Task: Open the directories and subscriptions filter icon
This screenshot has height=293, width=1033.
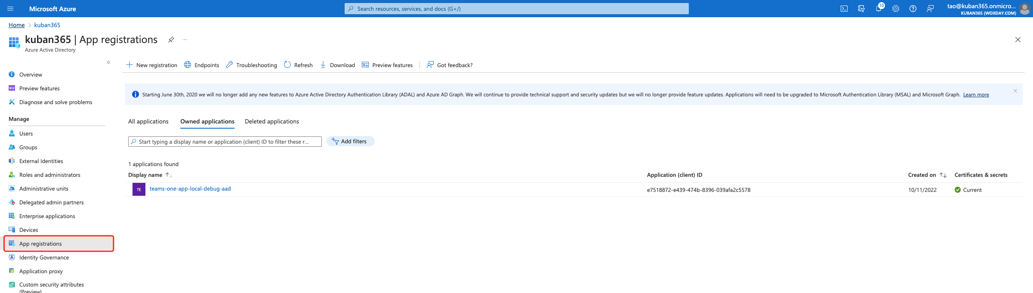Action: [861, 9]
